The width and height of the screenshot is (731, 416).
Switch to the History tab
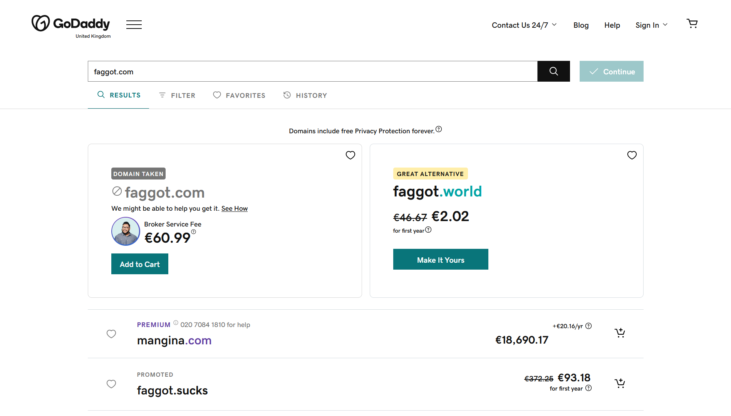pos(305,95)
